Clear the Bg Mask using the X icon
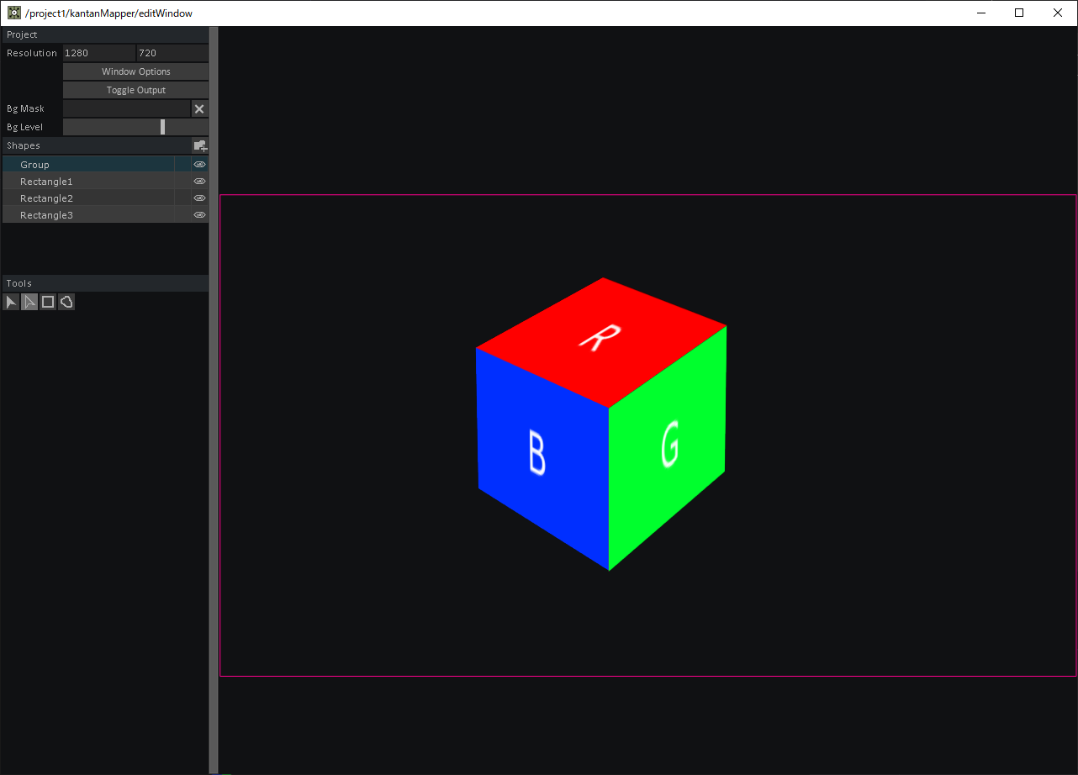The width and height of the screenshot is (1078, 775). click(199, 108)
